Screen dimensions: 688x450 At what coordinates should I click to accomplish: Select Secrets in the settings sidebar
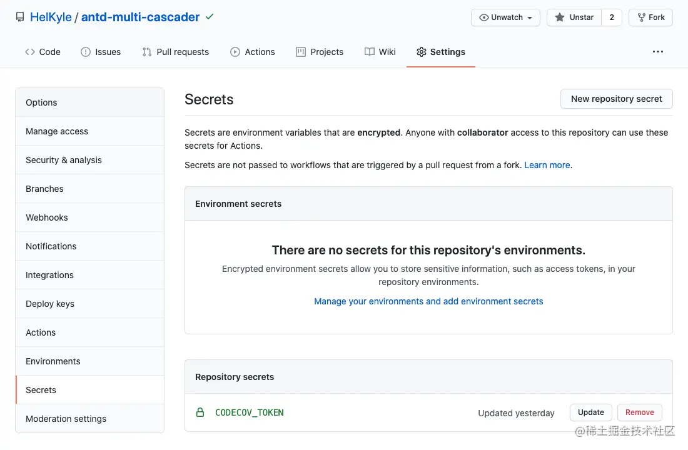pyautogui.click(x=90, y=390)
